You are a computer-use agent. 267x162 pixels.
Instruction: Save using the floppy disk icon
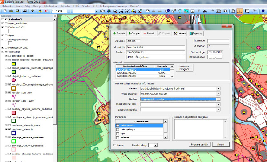point(17,11)
